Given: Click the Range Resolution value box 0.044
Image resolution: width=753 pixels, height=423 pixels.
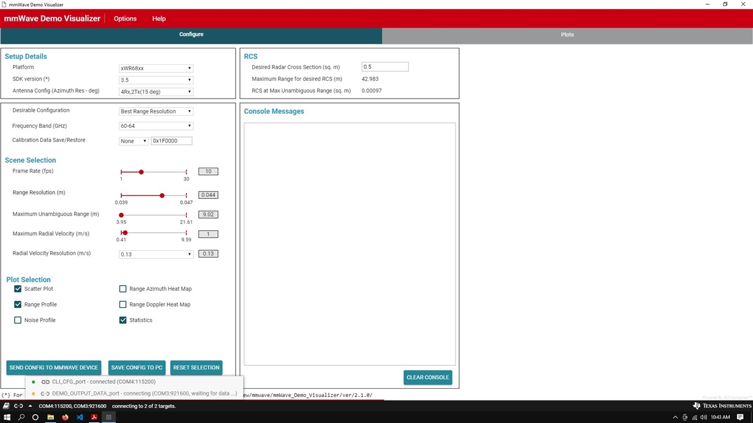Looking at the screenshot, I should coord(208,195).
